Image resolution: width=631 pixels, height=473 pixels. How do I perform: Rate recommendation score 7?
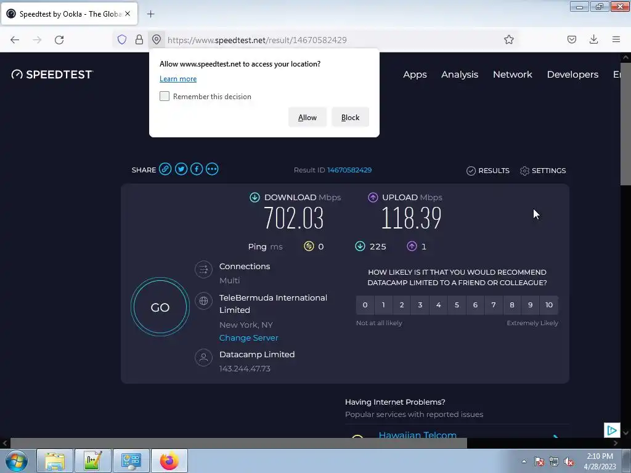494,304
